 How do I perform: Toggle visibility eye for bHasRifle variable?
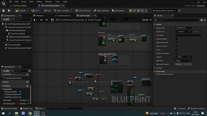click(x=28, y=100)
